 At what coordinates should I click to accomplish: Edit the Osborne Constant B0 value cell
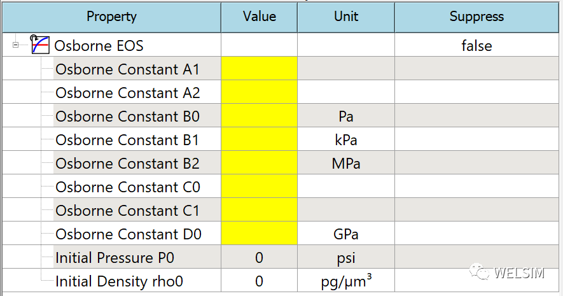[x=260, y=116]
